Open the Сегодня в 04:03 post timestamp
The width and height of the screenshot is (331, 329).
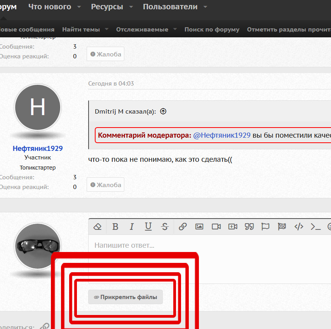[111, 84]
